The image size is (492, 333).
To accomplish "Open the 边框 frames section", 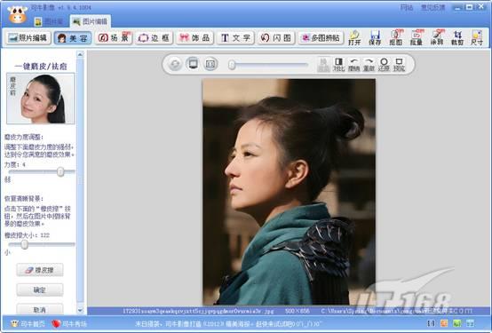I will 154,38.
